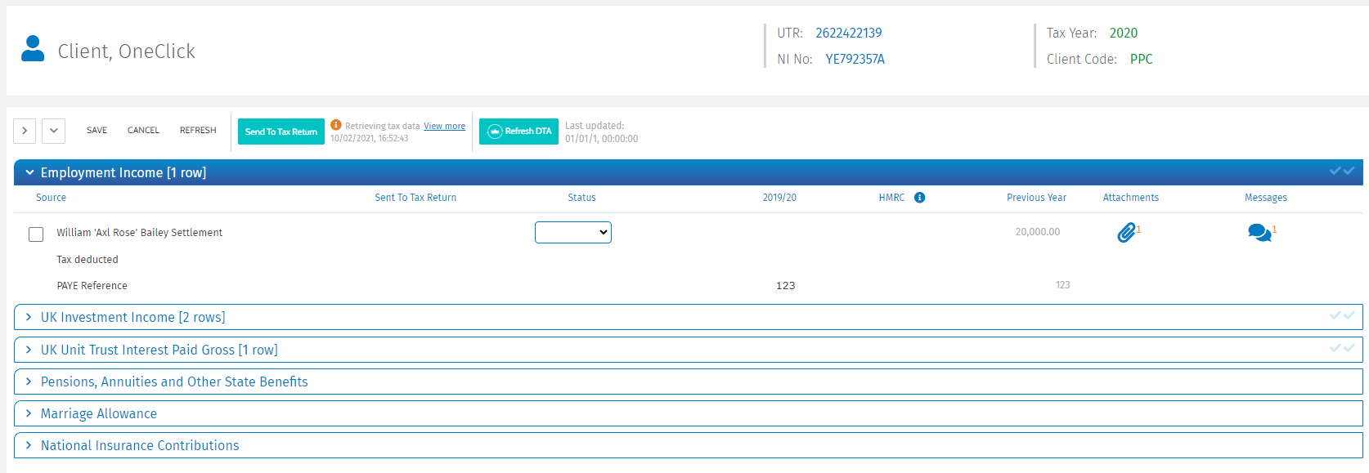Click SAVE in the toolbar
The image size is (1369, 473).
[97, 131]
